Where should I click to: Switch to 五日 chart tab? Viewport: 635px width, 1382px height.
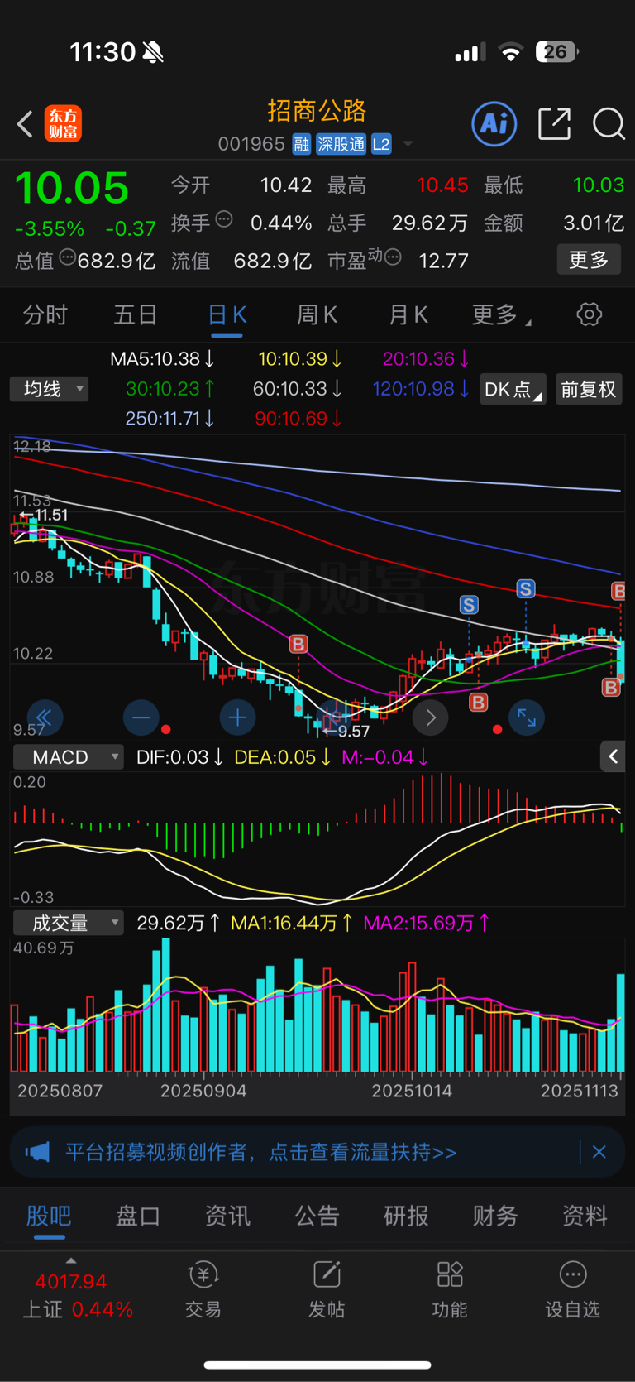point(136,314)
